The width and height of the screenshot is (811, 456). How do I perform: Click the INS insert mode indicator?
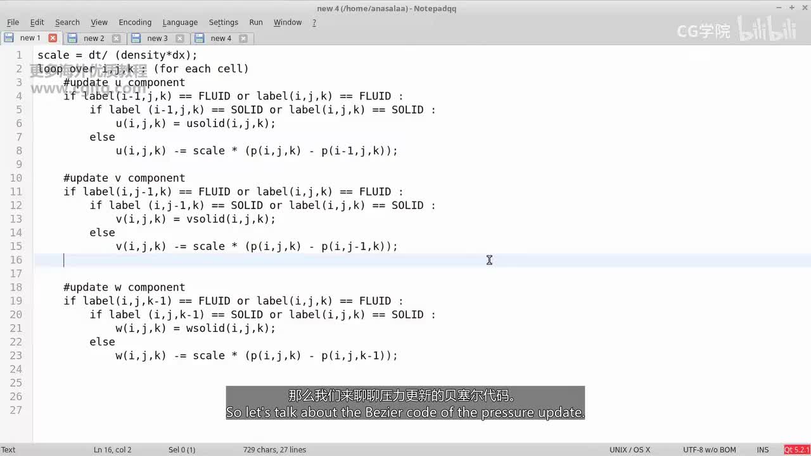click(763, 450)
